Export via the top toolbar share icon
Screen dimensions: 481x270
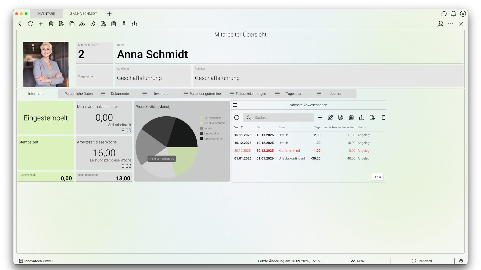135,24
